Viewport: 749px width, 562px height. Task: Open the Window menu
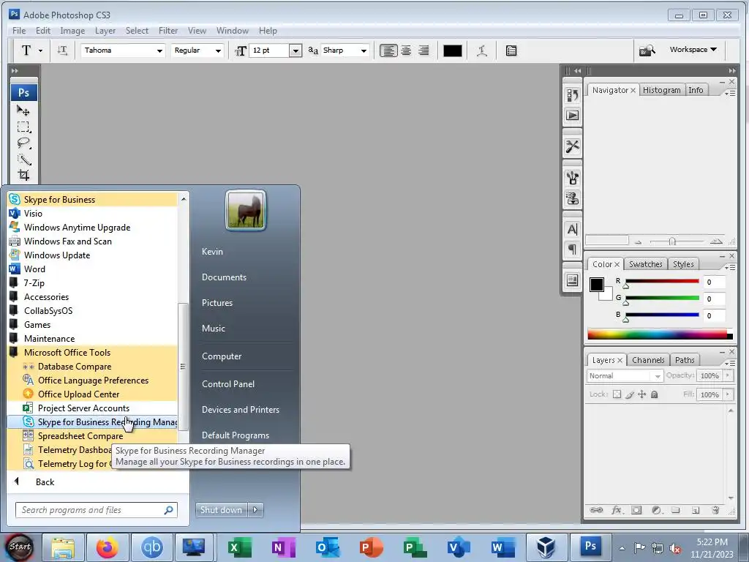pos(232,31)
